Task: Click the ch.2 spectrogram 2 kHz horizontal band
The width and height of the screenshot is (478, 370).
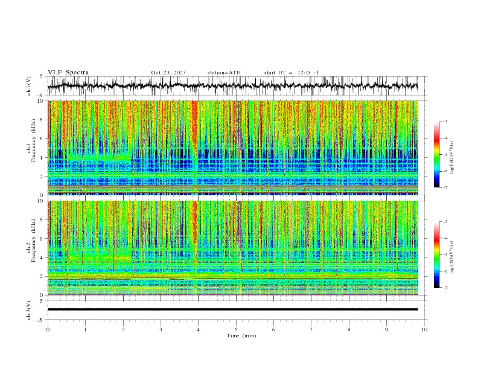Action: 232,276
